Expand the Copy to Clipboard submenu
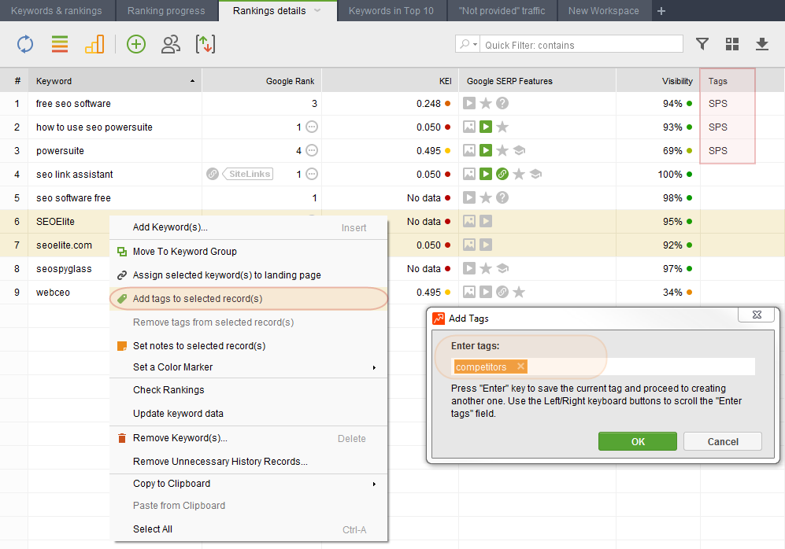 click(x=374, y=484)
